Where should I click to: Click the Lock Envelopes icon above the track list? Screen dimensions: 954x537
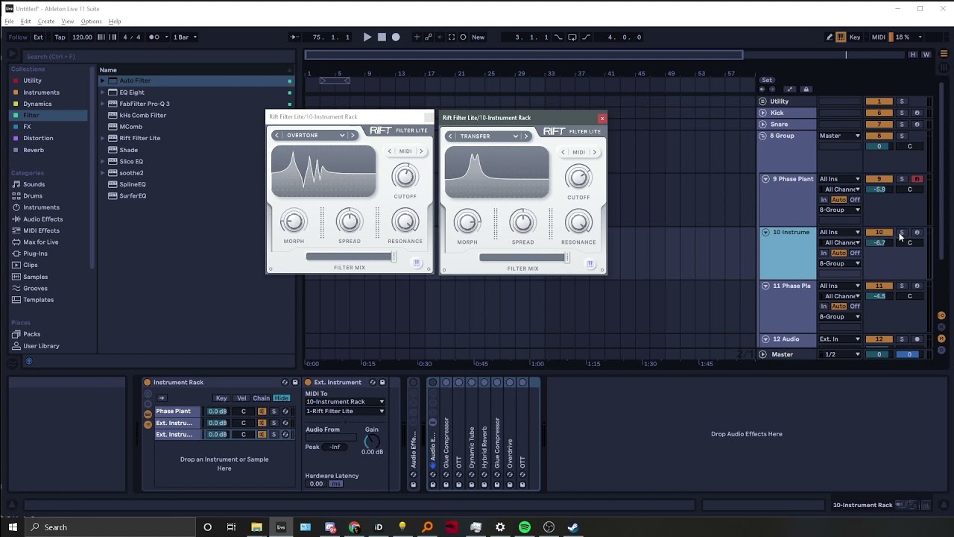coord(806,89)
